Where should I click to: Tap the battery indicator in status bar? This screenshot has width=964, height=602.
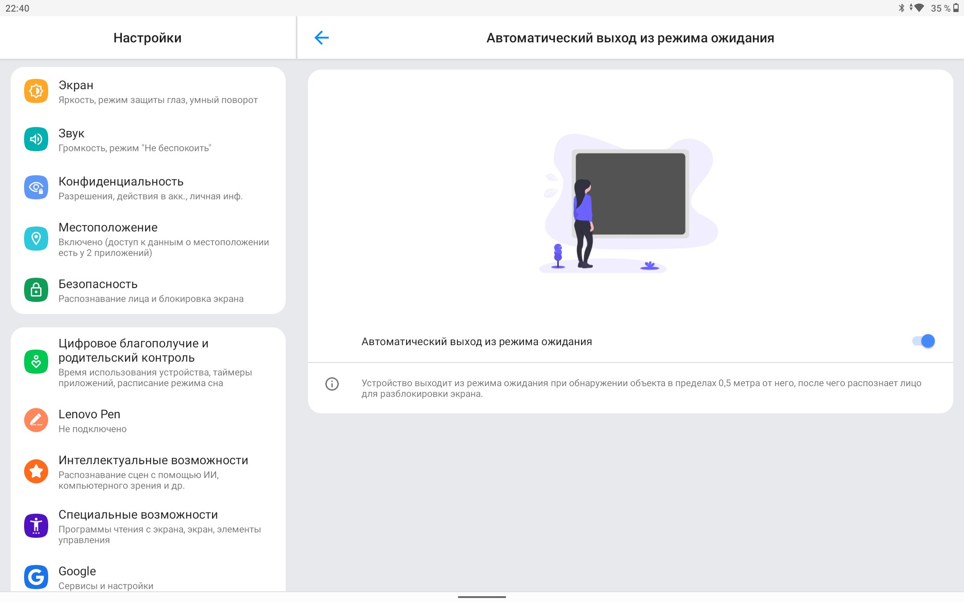tap(956, 8)
